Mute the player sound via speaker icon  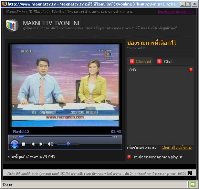[x=51, y=144]
